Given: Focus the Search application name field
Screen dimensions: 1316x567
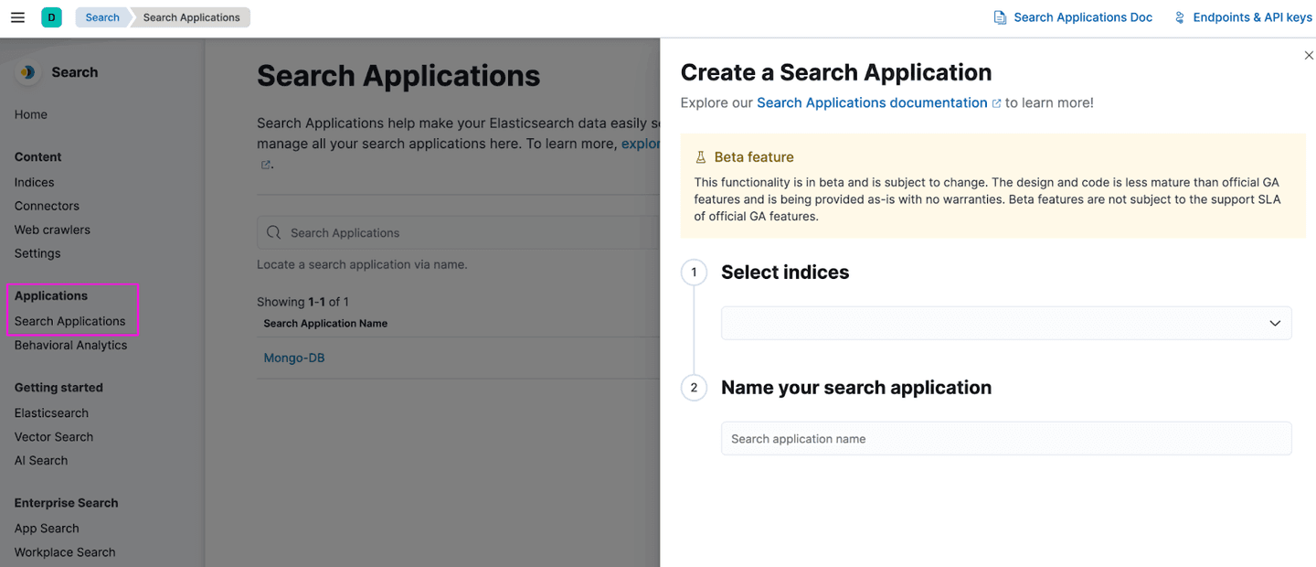Looking at the screenshot, I should pyautogui.click(x=1005, y=438).
